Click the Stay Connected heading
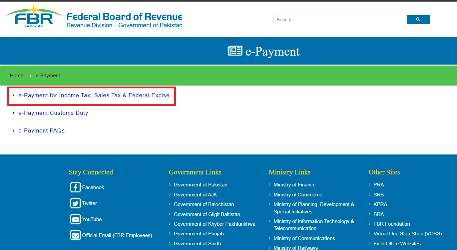The height and width of the screenshot is (250, 457). click(91, 172)
